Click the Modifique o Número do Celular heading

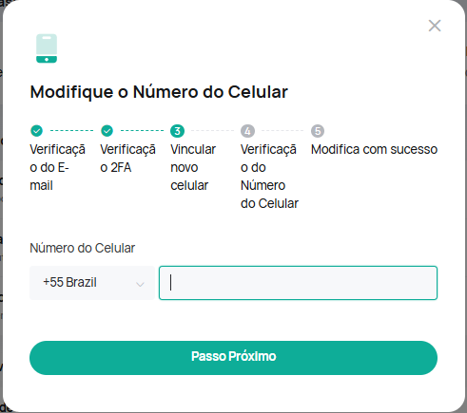[159, 92]
